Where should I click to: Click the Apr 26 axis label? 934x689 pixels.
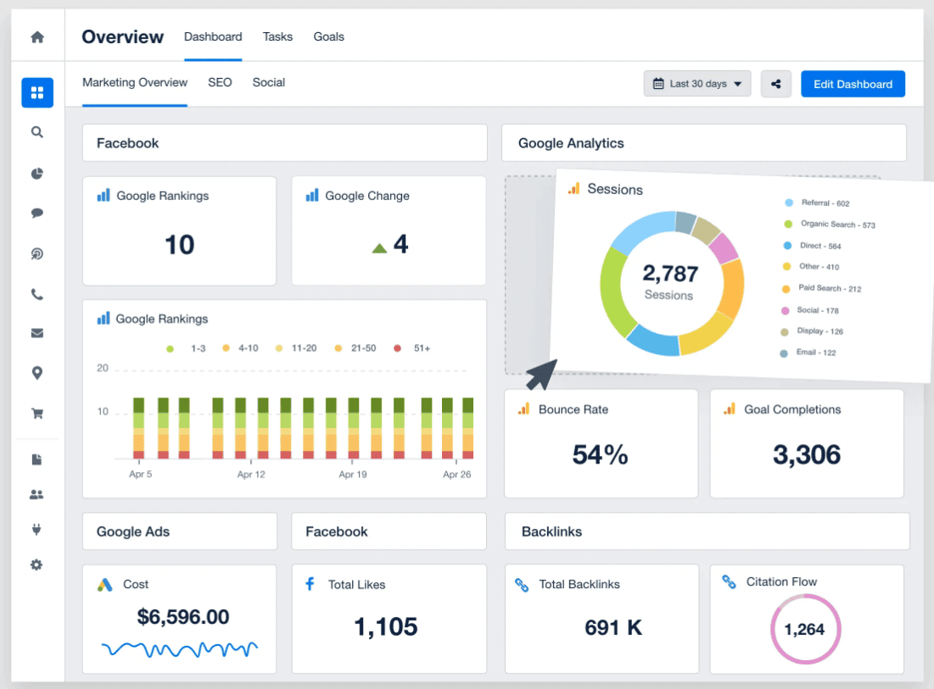pos(457,475)
